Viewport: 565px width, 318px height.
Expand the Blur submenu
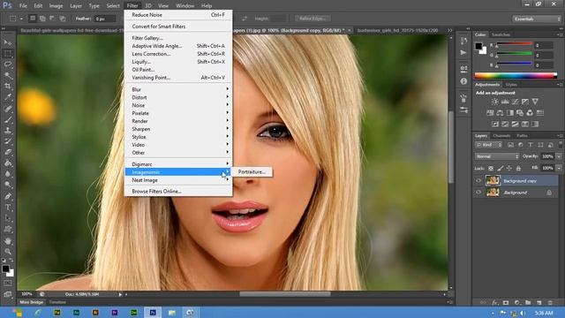pyautogui.click(x=178, y=89)
